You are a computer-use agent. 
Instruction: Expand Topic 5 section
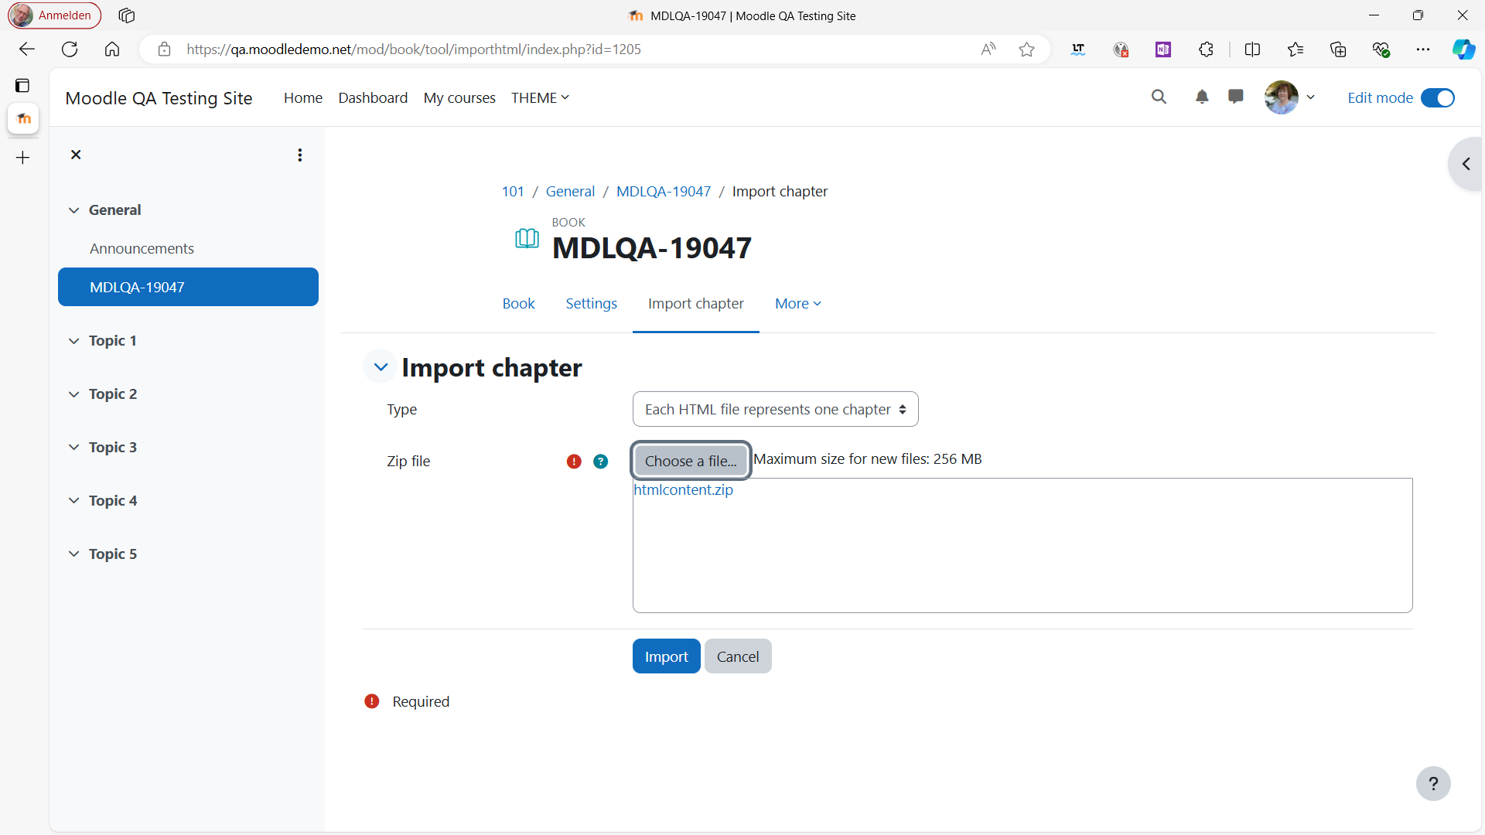point(73,554)
